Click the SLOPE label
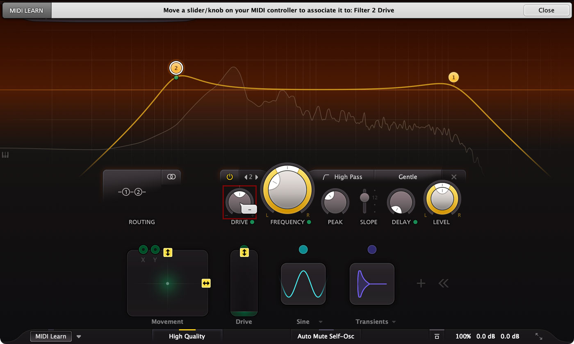The image size is (574, 344). point(369,222)
